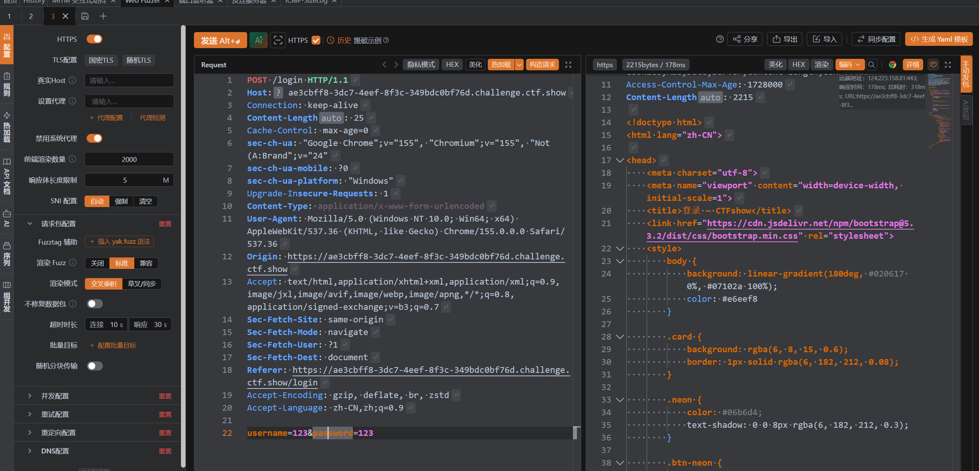The image size is (979, 471).
Task: Toggle the 禁用系统代理 switch
Action: tap(94, 138)
